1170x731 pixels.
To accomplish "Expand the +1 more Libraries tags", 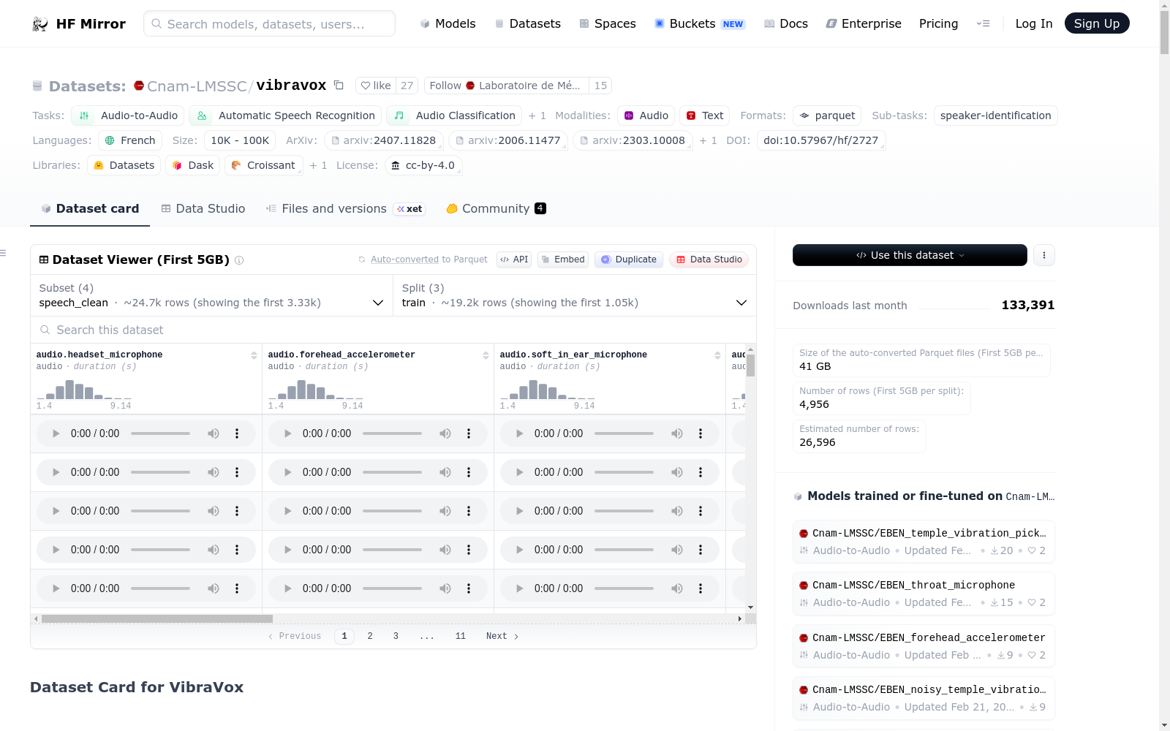I will coord(318,165).
